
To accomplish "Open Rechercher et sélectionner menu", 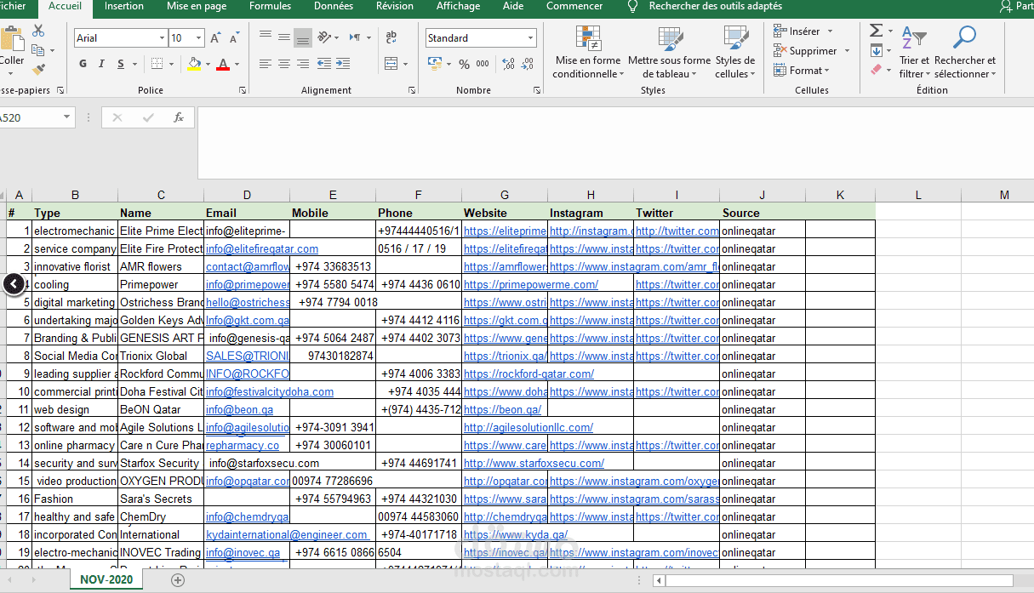I will (965, 53).
